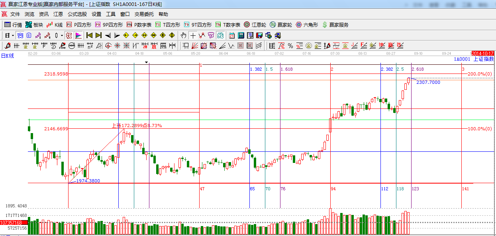Open the 公式选股 menu

point(77,14)
